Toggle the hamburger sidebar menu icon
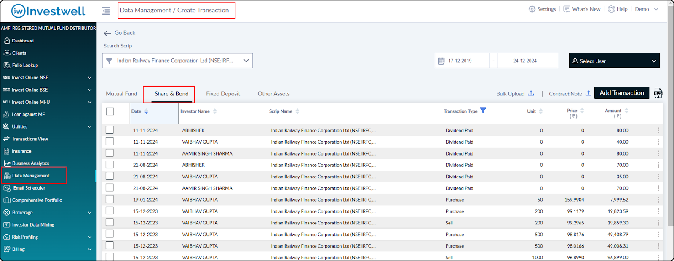This screenshot has width=674, height=261. (106, 11)
